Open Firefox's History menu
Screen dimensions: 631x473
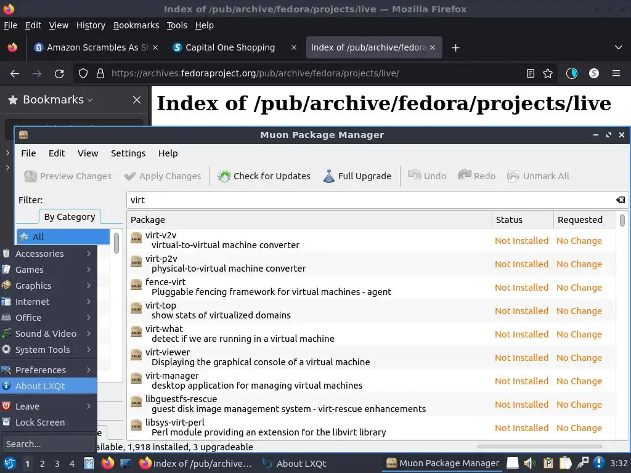[91, 25]
